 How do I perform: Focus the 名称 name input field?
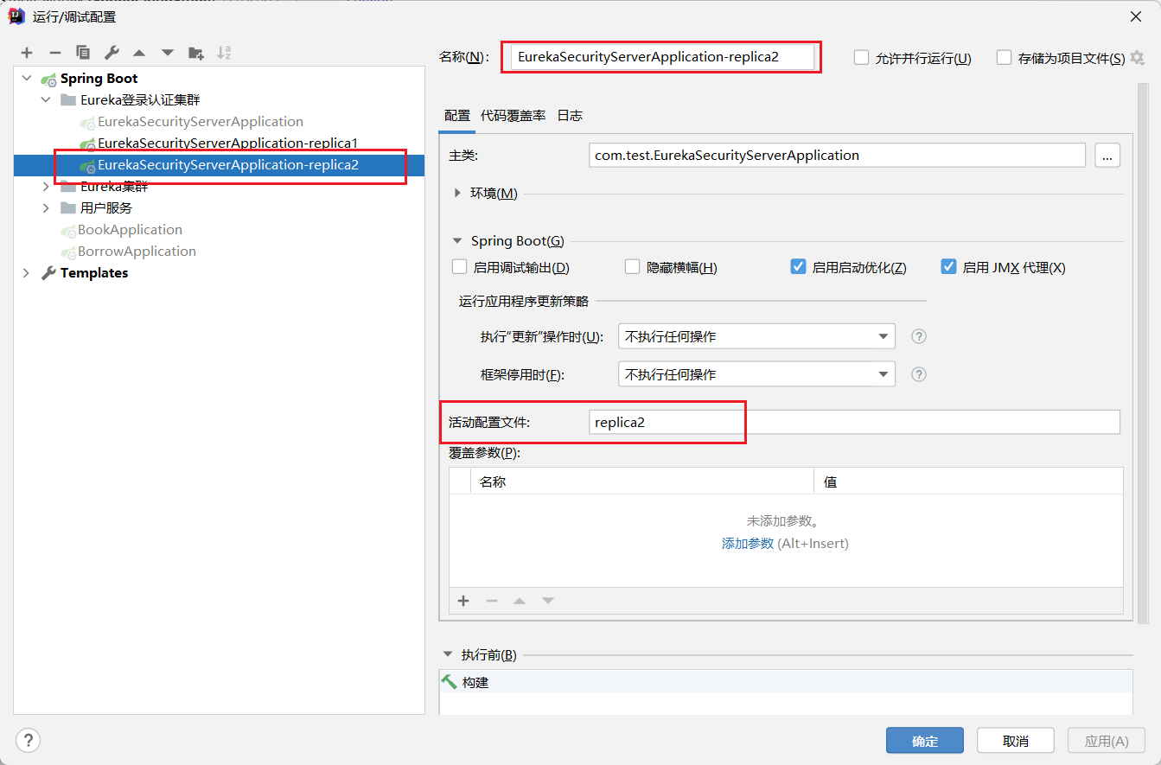pyautogui.click(x=662, y=58)
